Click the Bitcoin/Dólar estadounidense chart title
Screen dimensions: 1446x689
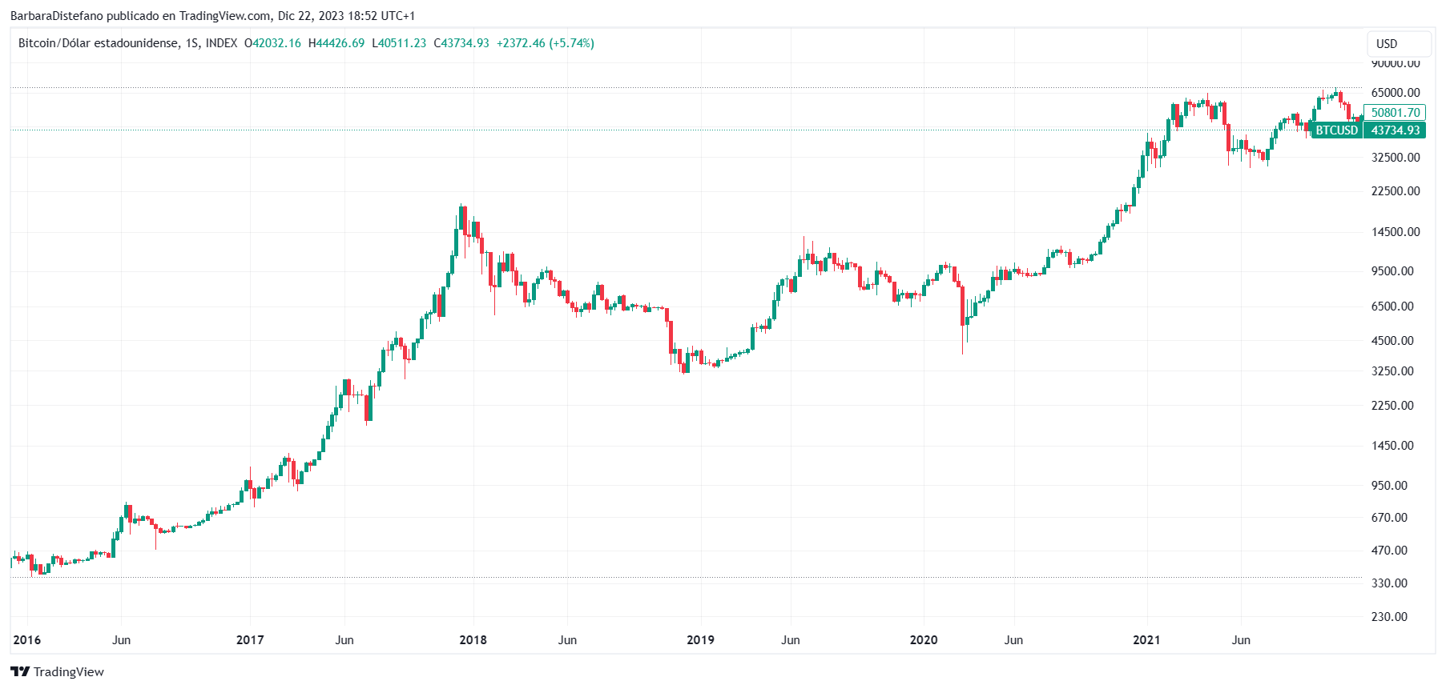(98, 43)
